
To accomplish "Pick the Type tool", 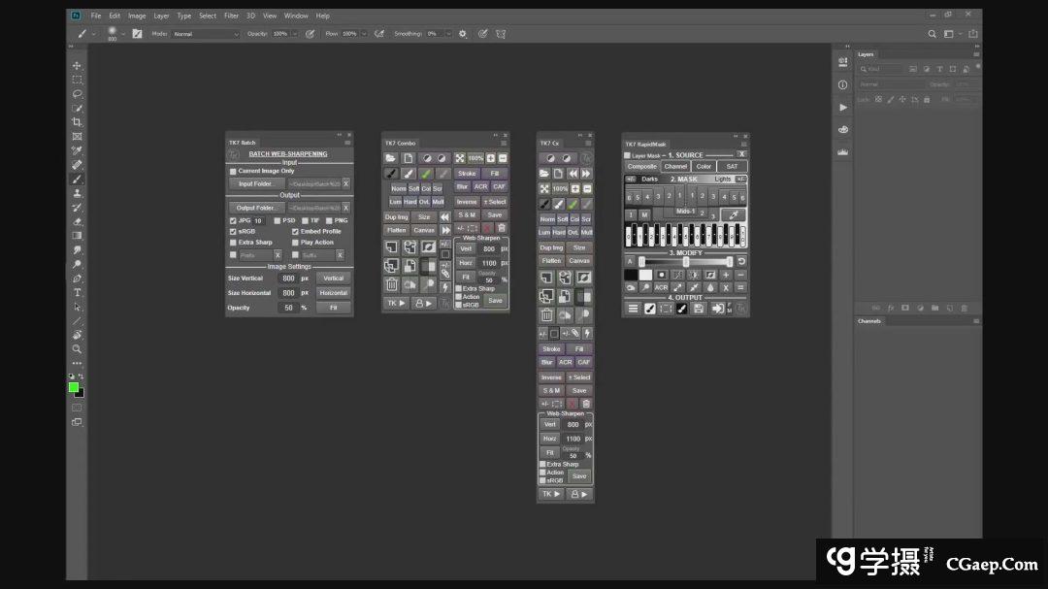I will coord(77,292).
